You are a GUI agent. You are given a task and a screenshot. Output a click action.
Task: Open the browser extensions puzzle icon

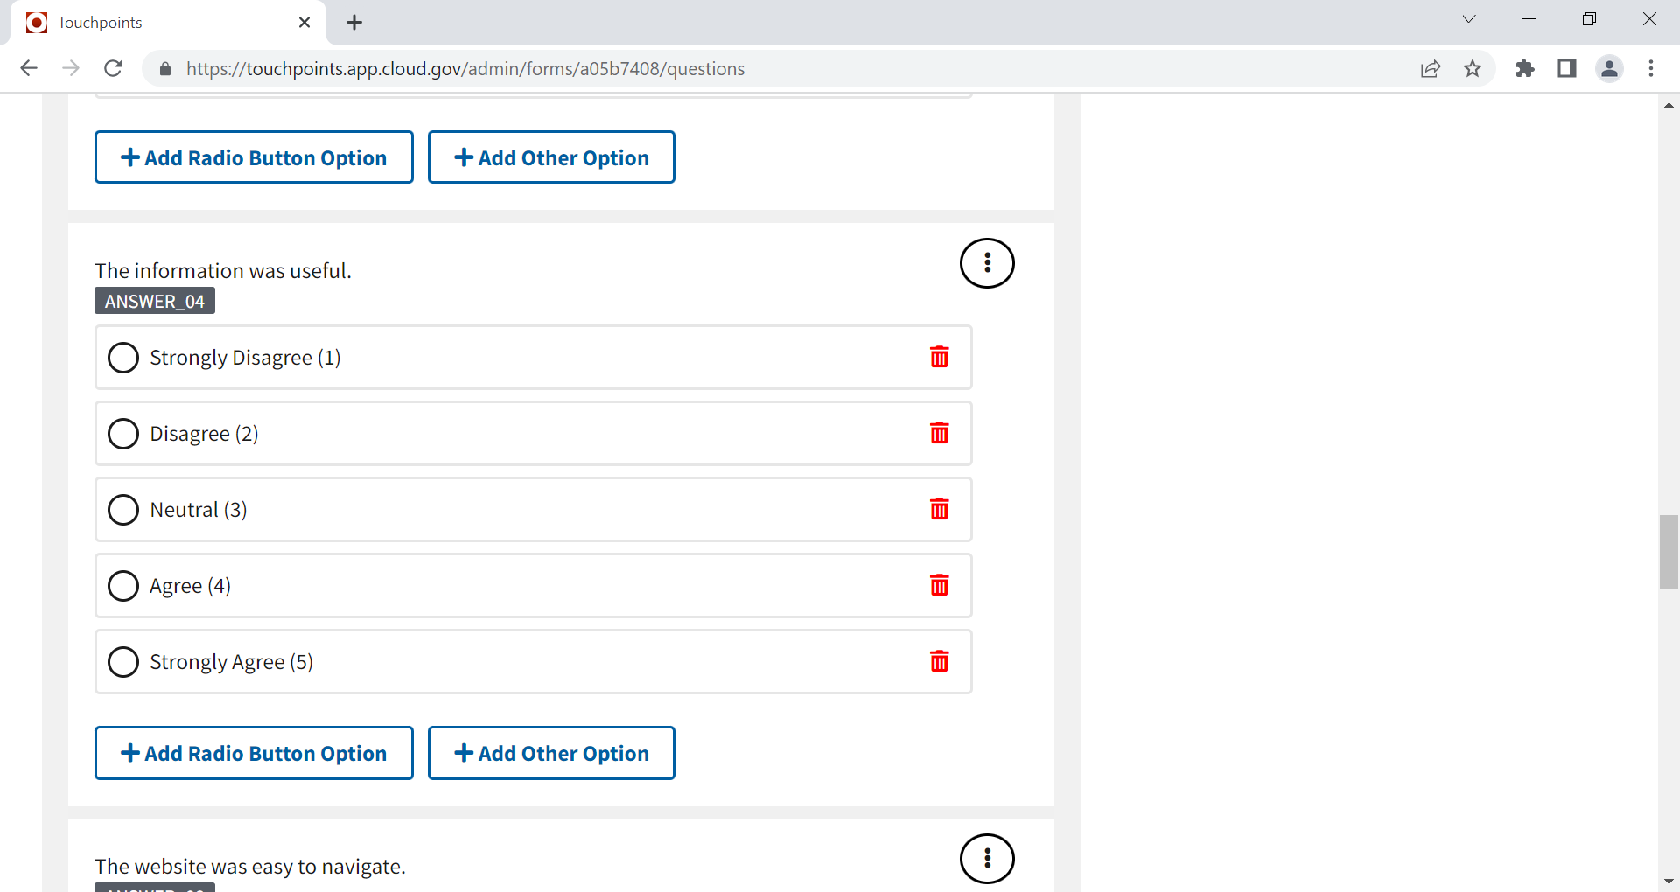1525,68
